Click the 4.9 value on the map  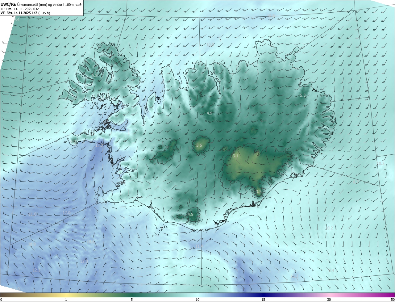coord(210,113)
